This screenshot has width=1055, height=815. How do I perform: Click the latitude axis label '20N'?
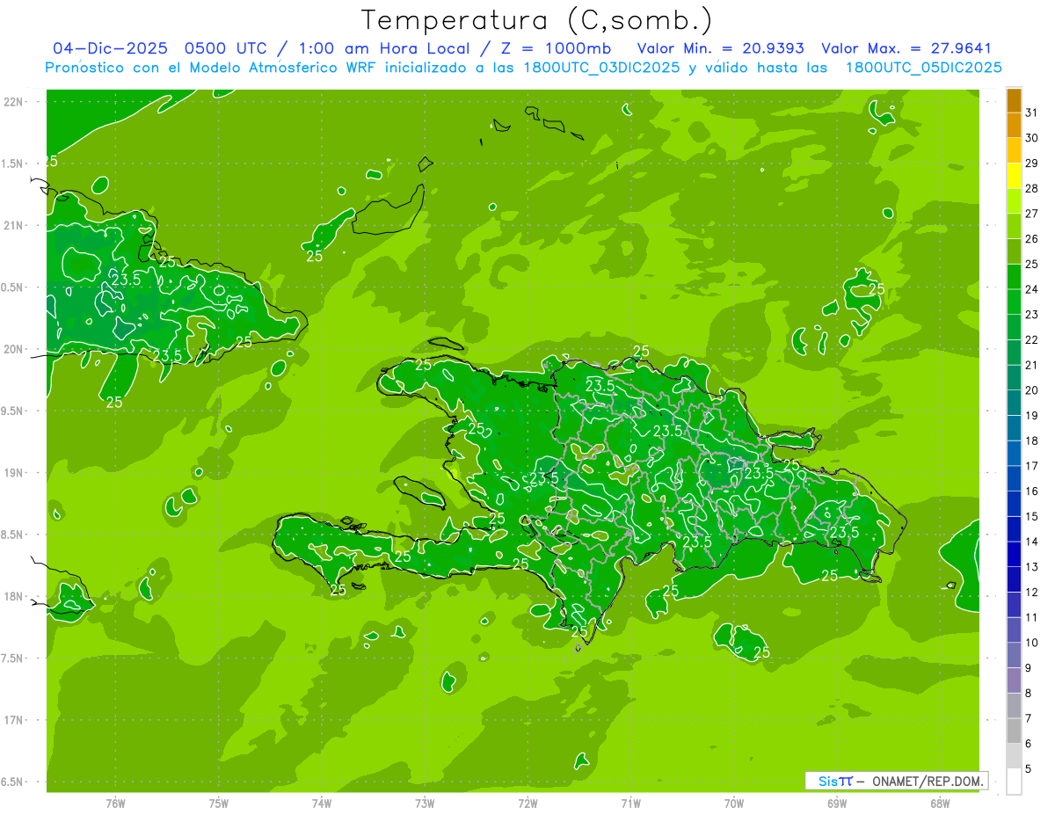13,349
